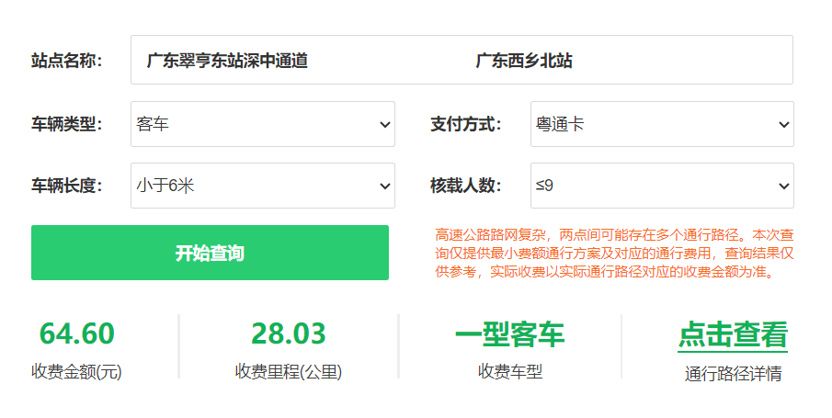Click the 核载人数 label
832x418 pixels.
click(x=465, y=186)
